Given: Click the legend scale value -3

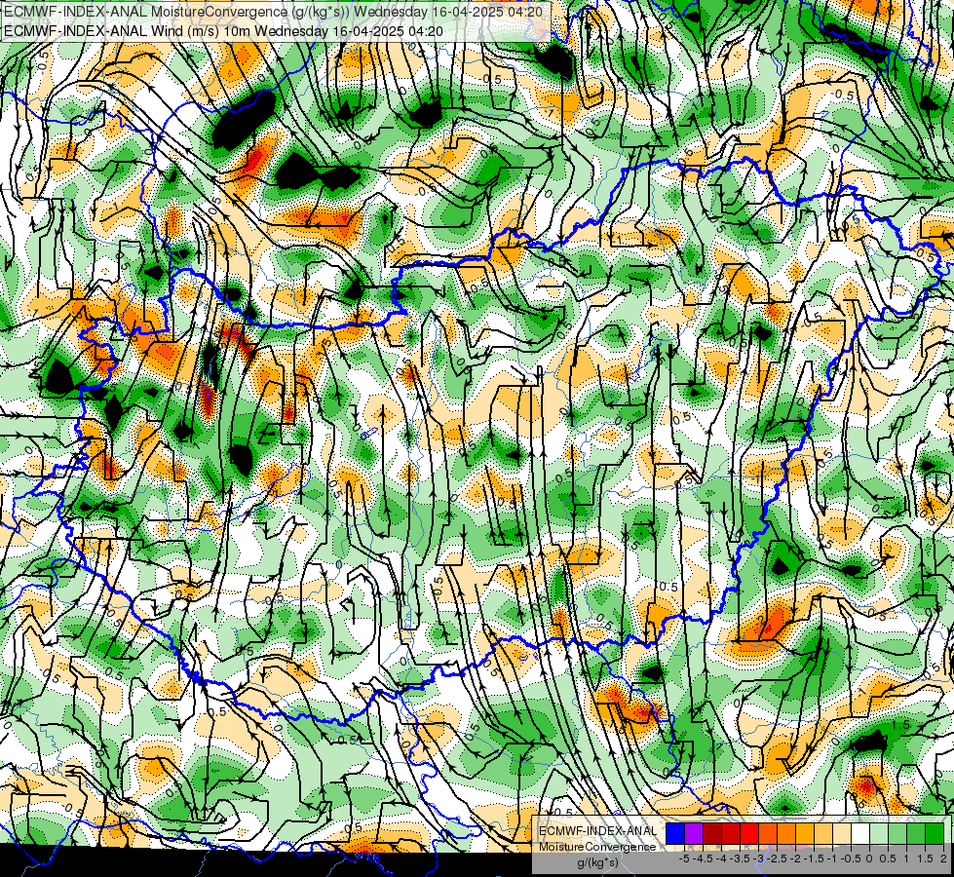Looking at the screenshot, I should [x=759, y=858].
